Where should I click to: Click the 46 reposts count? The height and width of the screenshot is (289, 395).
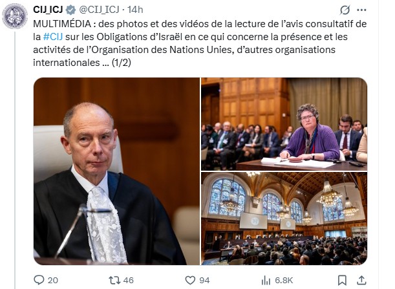(x=129, y=280)
